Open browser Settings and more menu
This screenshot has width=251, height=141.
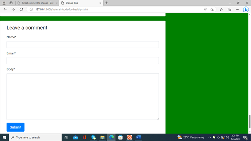237,9
